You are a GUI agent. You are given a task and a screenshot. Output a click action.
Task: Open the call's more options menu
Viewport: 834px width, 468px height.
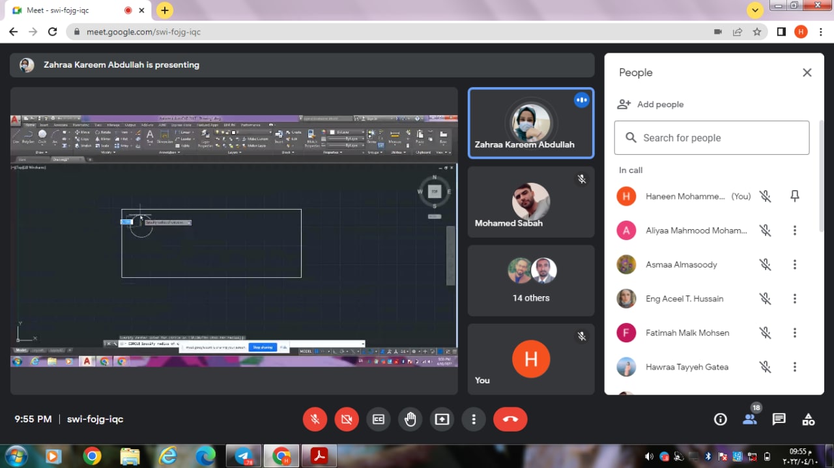[474, 419]
